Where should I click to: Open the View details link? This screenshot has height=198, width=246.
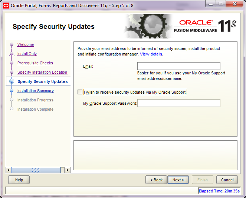[x=151, y=54]
